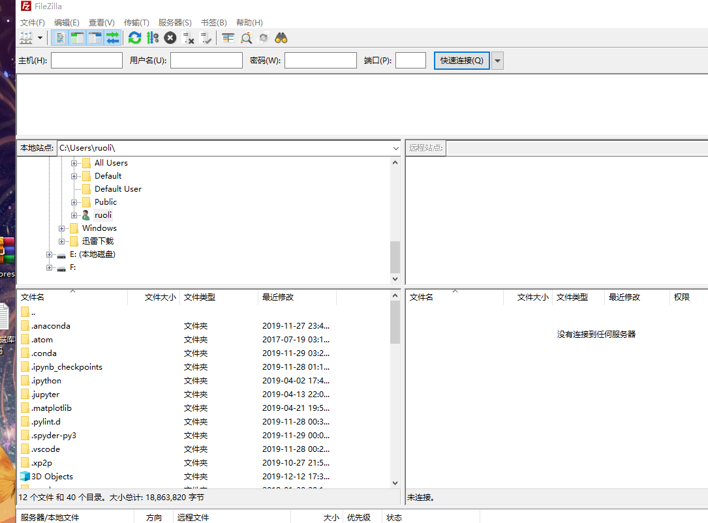Toggle directory comparison icon

(246, 38)
